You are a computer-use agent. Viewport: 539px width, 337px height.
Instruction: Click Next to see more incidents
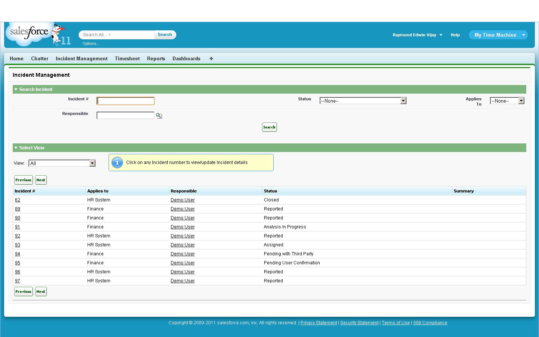pos(41,180)
